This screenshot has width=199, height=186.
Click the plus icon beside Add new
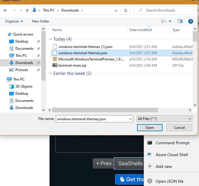150,166
